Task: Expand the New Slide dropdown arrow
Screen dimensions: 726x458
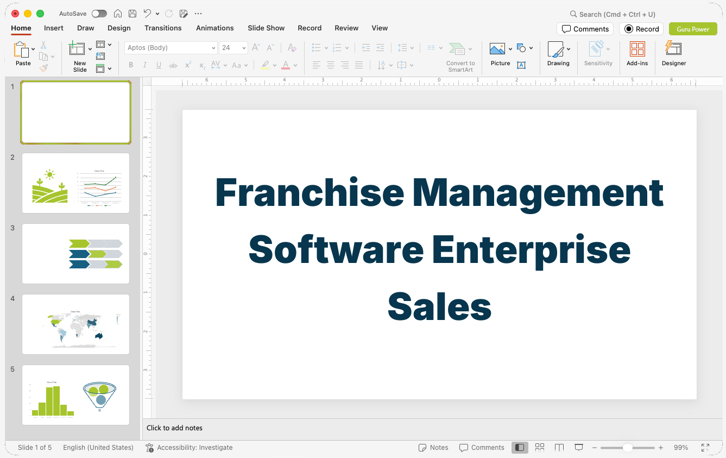Action: pyautogui.click(x=90, y=49)
